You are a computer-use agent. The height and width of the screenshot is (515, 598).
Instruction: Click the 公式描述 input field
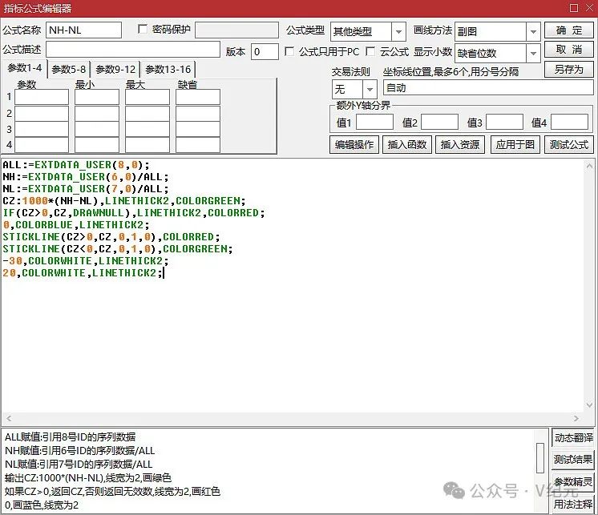coord(133,50)
